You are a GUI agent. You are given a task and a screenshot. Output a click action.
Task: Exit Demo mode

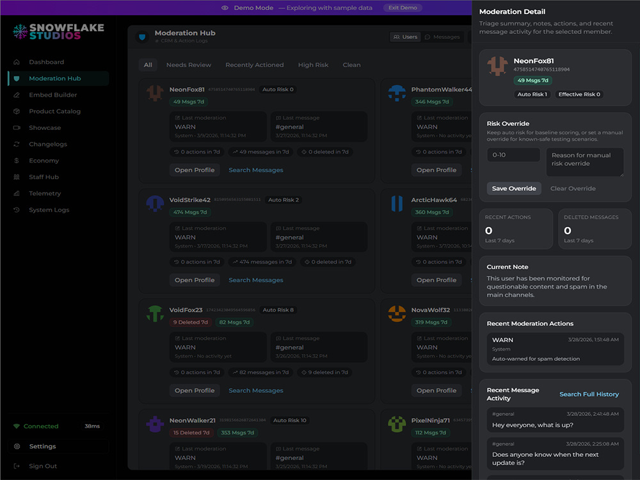pyautogui.click(x=403, y=8)
